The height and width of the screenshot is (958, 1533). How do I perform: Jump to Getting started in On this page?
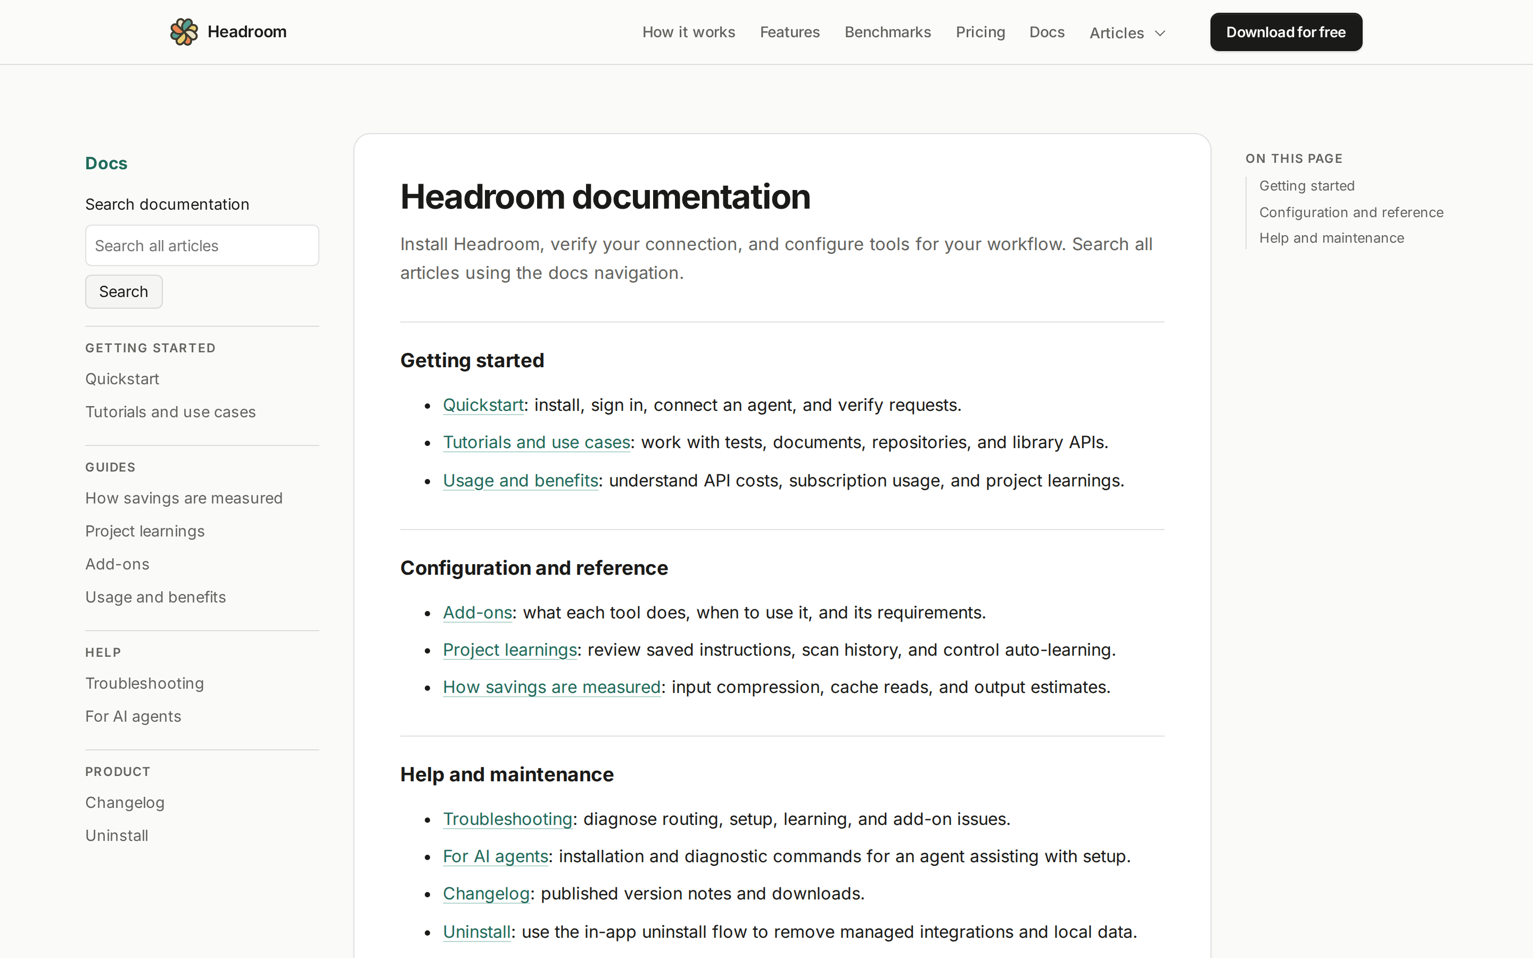coord(1307,186)
